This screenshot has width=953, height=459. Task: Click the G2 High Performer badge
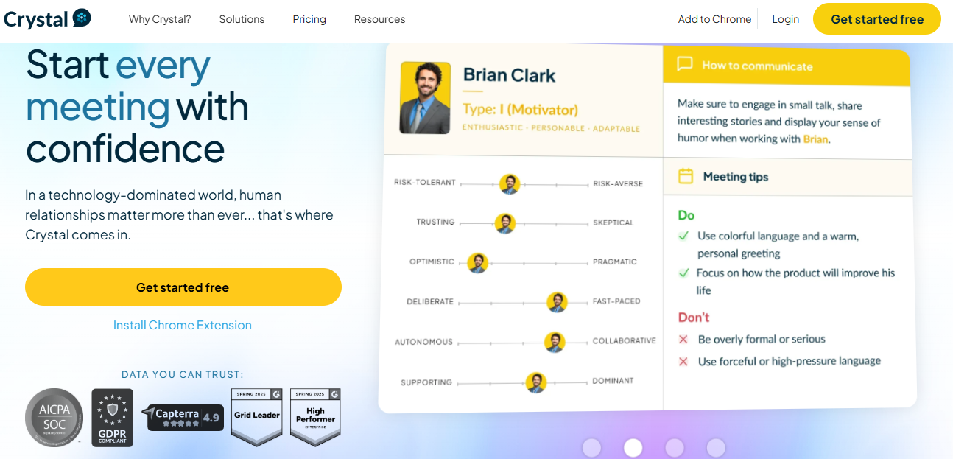click(x=315, y=417)
